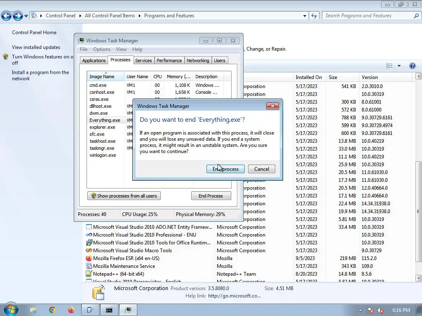Viewport: 422px width, 316px height.
Task: Click the End Process button in Task Manager
Action: click(211, 195)
